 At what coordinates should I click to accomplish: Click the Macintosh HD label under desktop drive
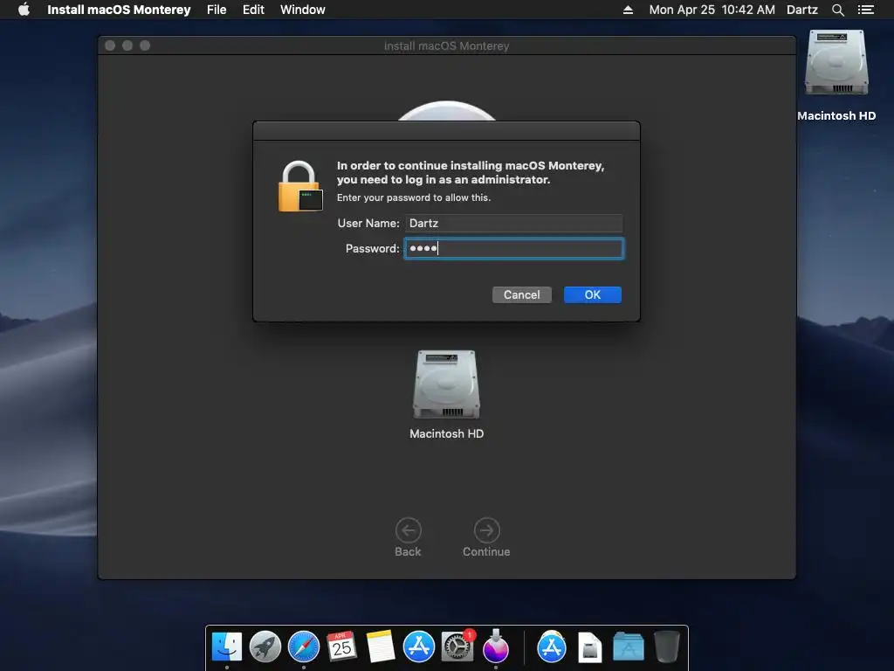coord(836,116)
